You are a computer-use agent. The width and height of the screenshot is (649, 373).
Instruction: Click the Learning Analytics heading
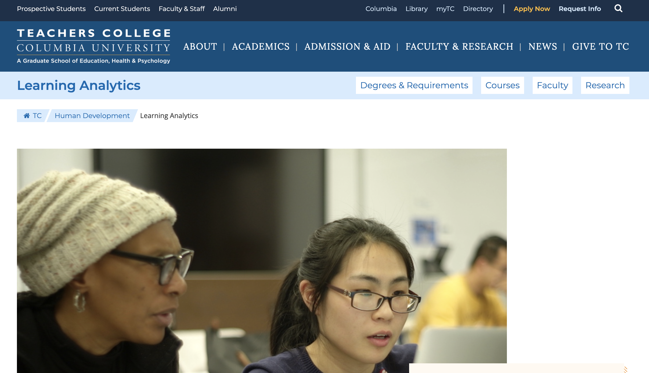[x=79, y=86]
